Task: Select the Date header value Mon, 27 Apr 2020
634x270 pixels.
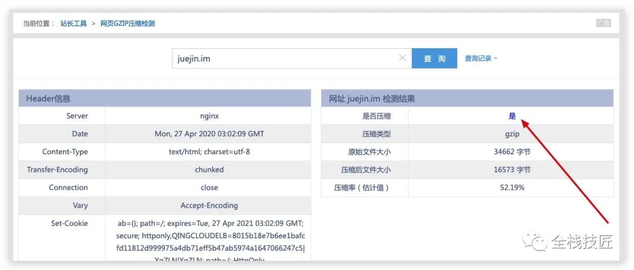Action: (209, 134)
